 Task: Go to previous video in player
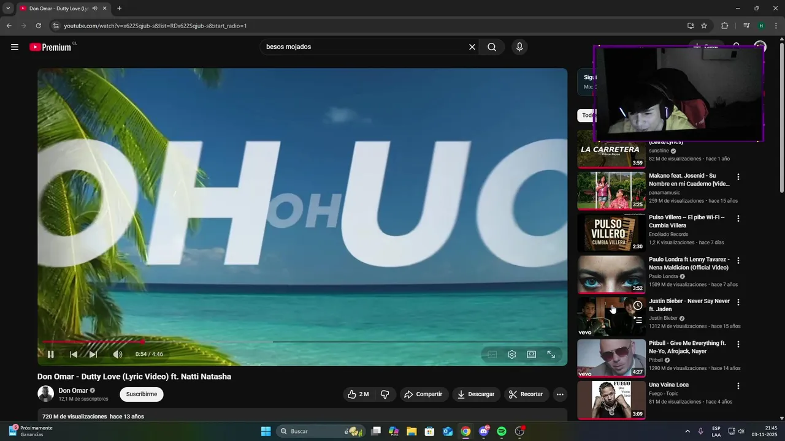74,354
